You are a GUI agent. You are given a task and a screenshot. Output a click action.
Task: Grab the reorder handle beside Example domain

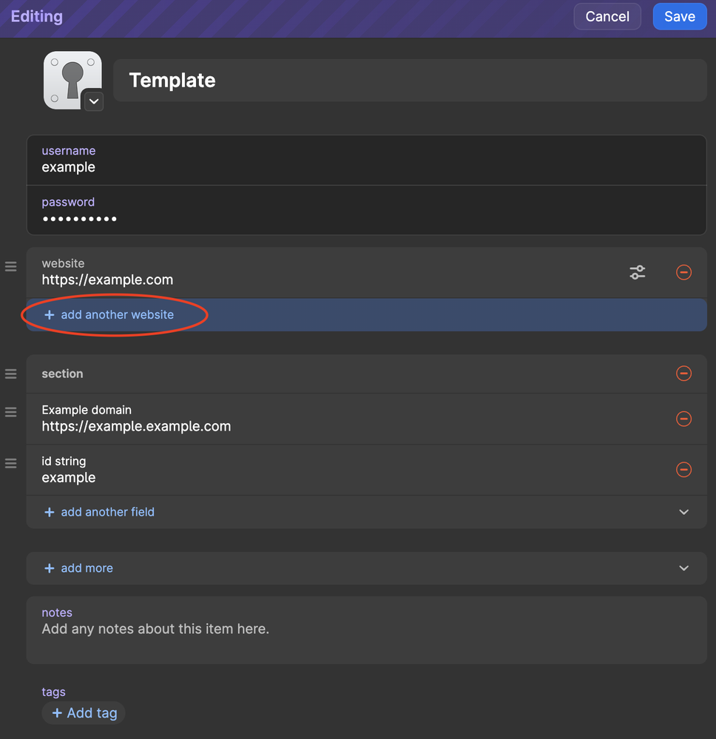(11, 412)
